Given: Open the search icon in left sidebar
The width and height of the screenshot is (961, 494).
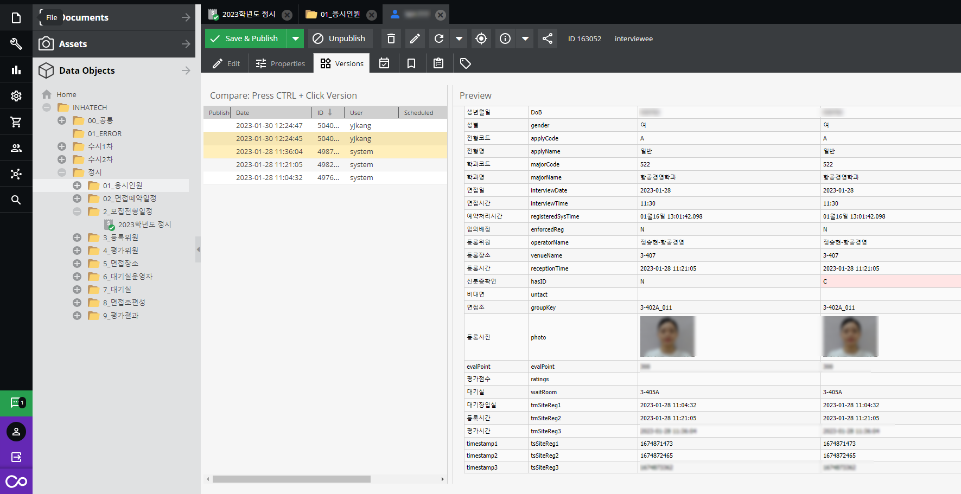Looking at the screenshot, I should [x=16, y=200].
